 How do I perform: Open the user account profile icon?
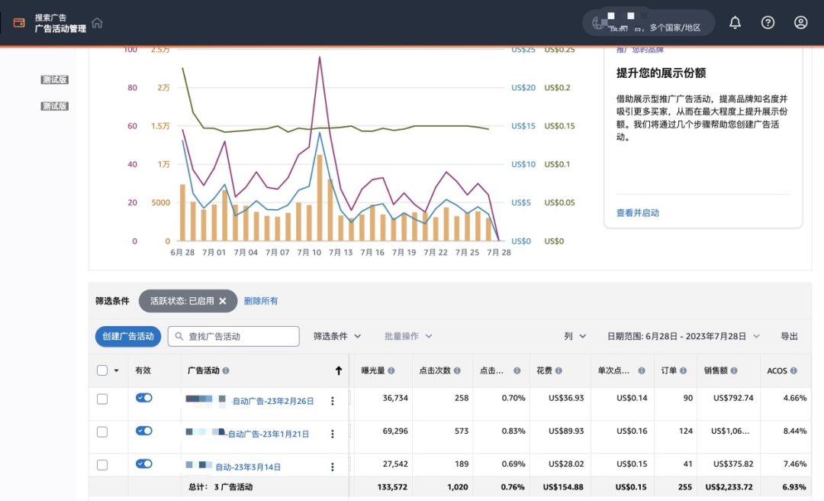800,23
